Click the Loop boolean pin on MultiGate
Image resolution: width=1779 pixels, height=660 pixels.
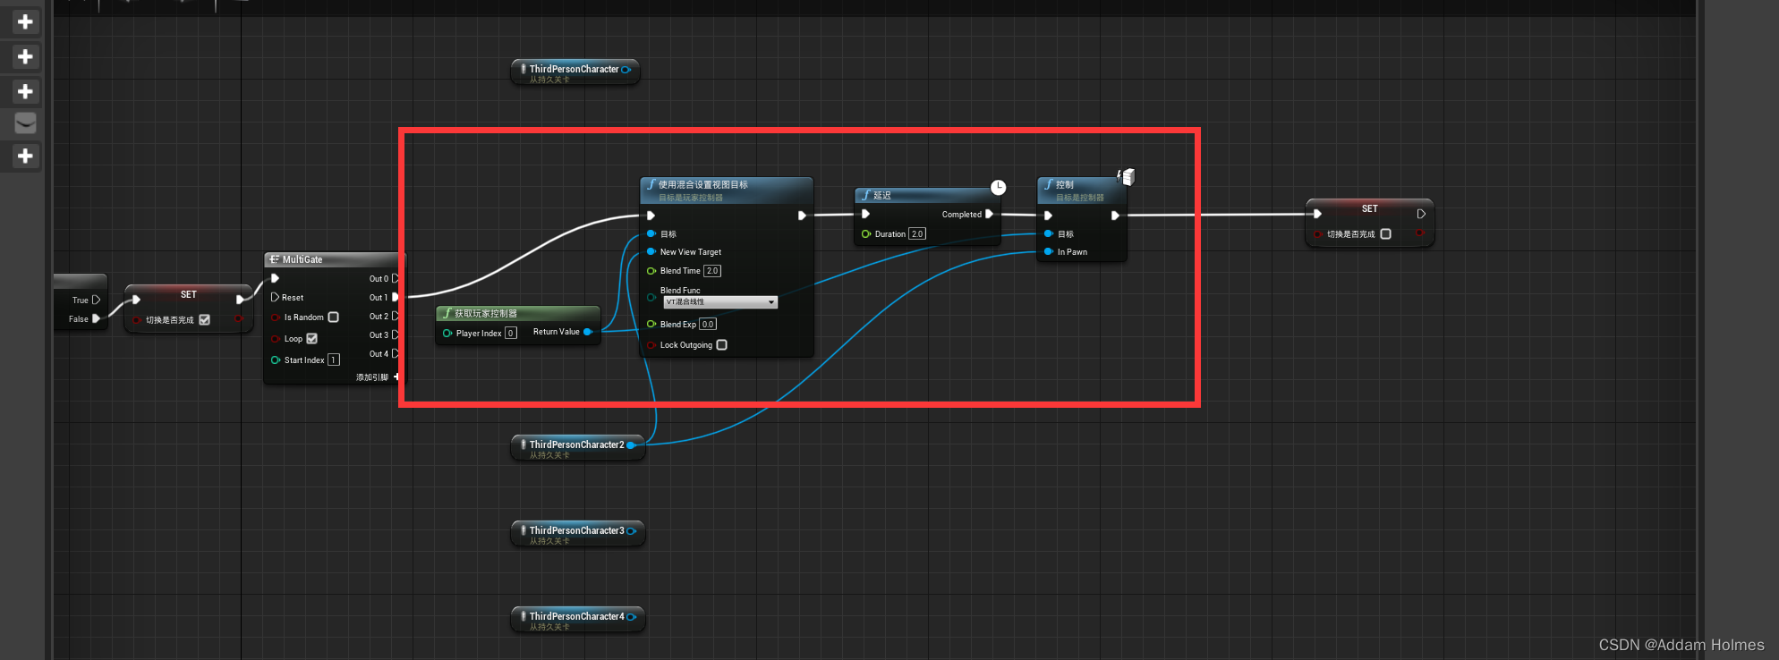(276, 338)
